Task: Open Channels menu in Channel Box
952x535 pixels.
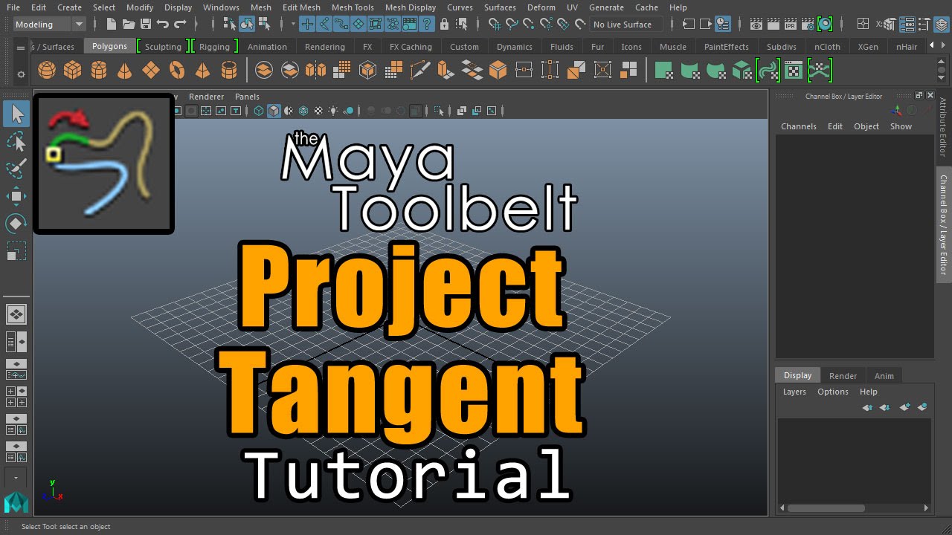Action: (799, 126)
